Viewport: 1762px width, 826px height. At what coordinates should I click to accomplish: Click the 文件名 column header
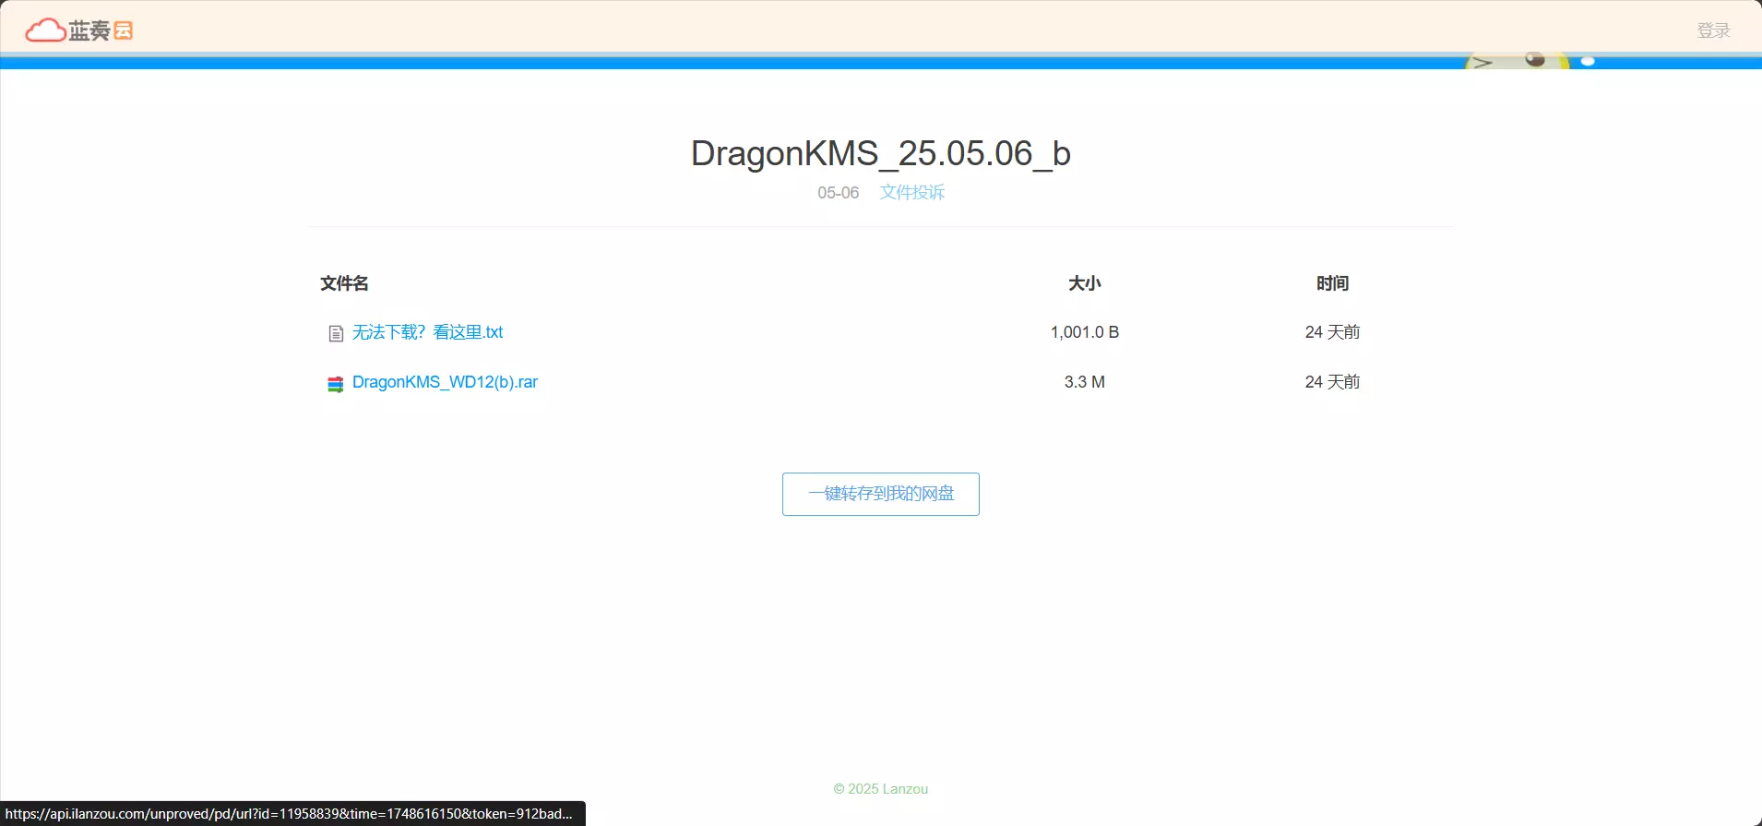344,283
